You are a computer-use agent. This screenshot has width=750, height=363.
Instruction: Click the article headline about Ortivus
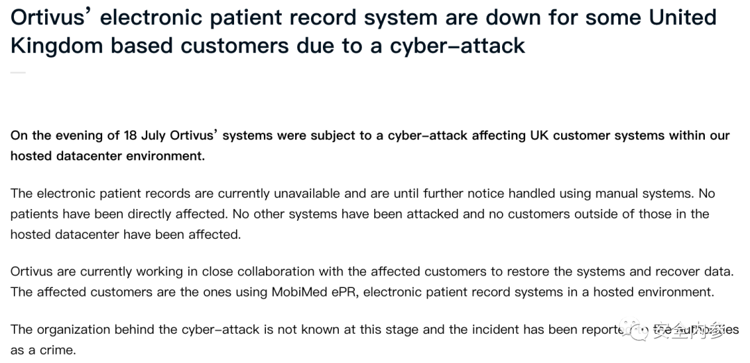pyautogui.click(x=363, y=31)
